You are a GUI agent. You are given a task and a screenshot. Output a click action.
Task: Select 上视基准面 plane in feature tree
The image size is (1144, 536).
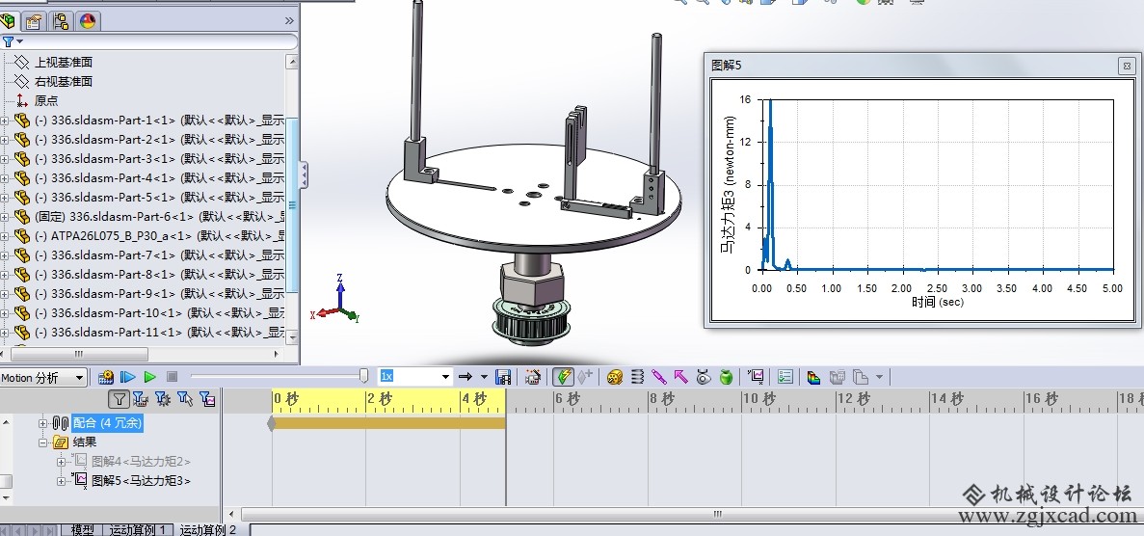64,62
